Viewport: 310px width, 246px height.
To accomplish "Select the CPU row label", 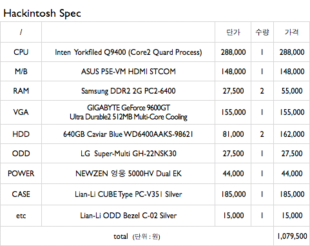I will (x=21, y=52).
